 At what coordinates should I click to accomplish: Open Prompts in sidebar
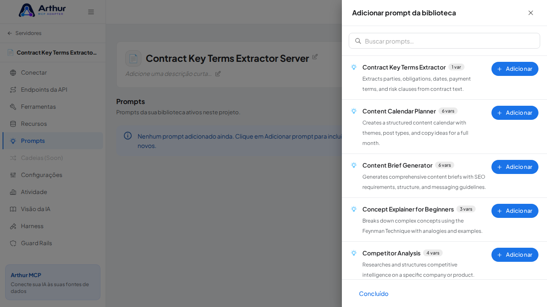pos(53,141)
